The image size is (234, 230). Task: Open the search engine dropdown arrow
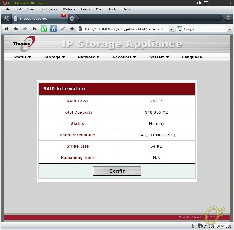pos(230,29)
